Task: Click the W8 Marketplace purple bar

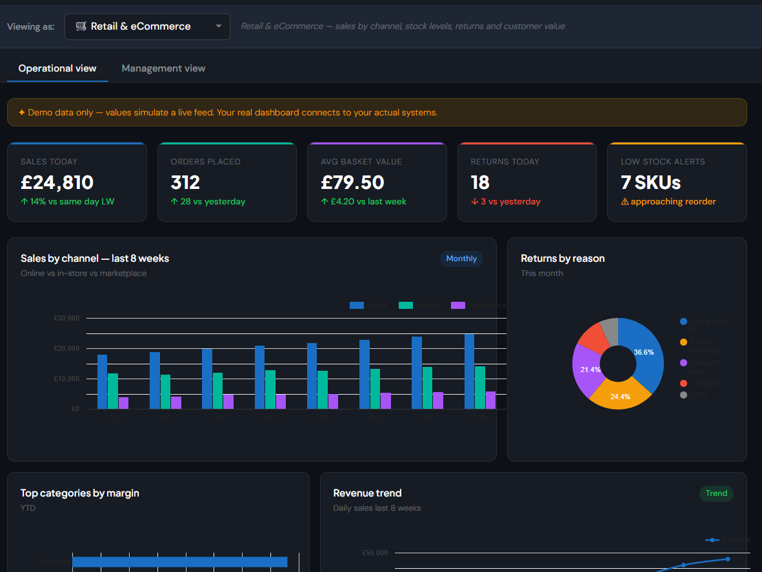Action: click(490, 400)
